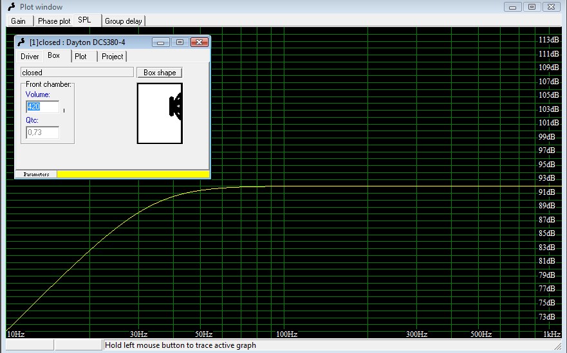Click the 300Hz axis label
The width and height of the screenshot is (567, 353).
coord(416,334)
